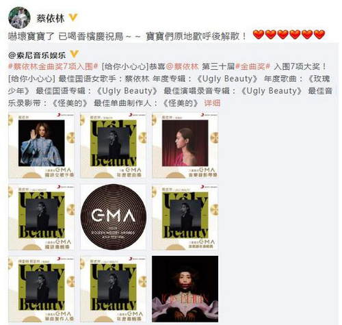Screen dimensions: 342x325
Task: Open 蔡依林's profile avatar
Action: pos(19,18)
